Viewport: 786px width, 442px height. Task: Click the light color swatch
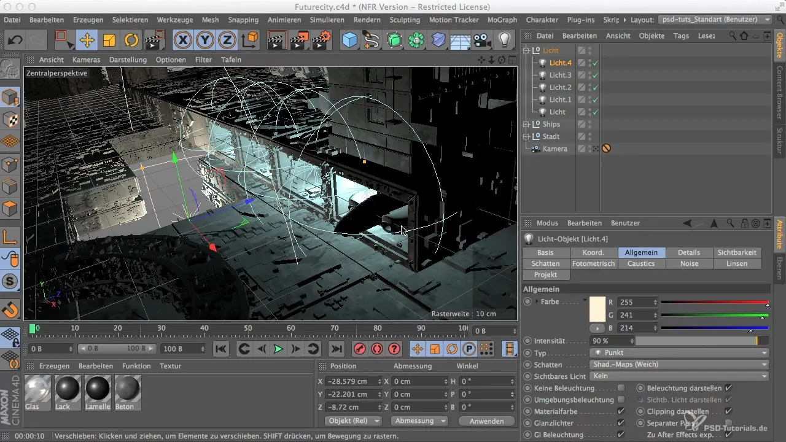click(597, 309)
